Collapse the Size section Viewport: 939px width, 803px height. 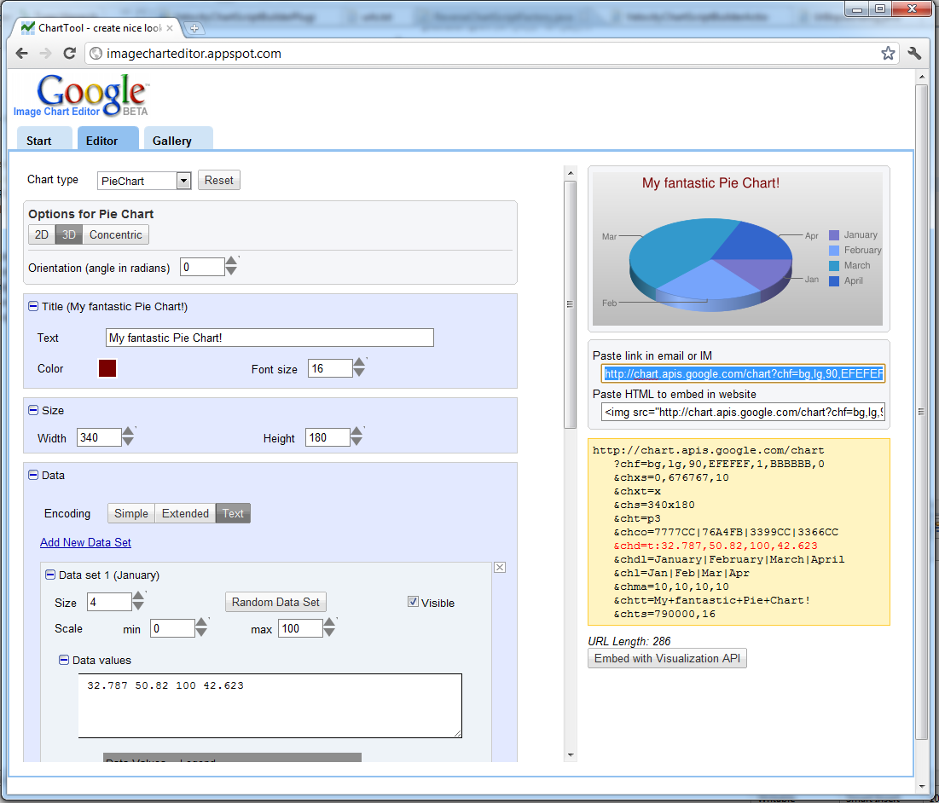[33, 411]
